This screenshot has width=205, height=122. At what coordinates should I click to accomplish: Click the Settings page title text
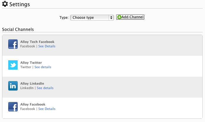(x=20, y=4)
